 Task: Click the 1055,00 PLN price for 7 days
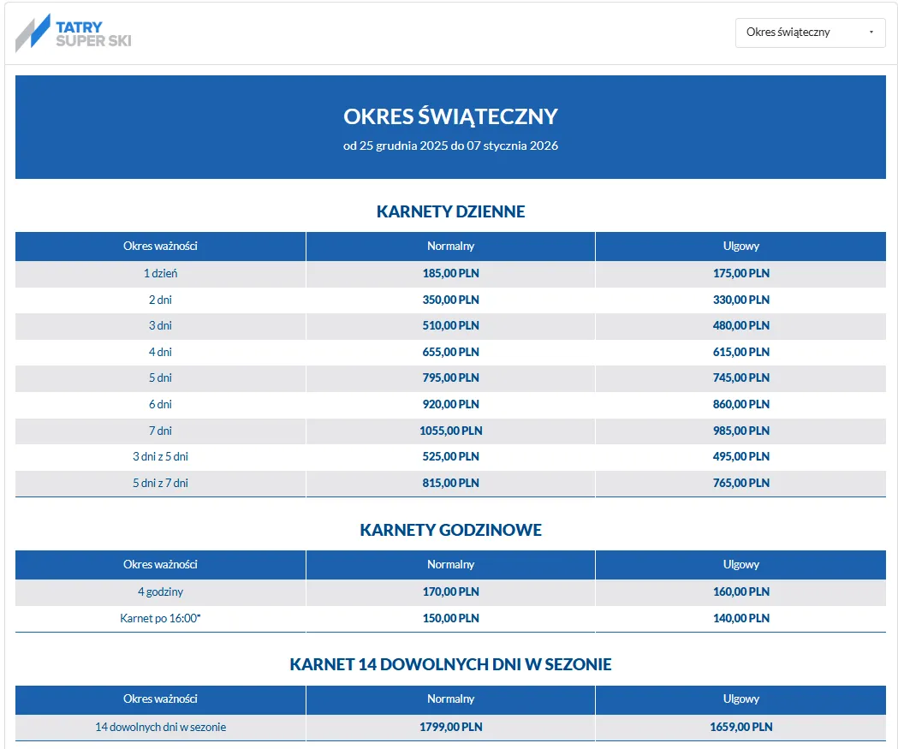(450, 431)
